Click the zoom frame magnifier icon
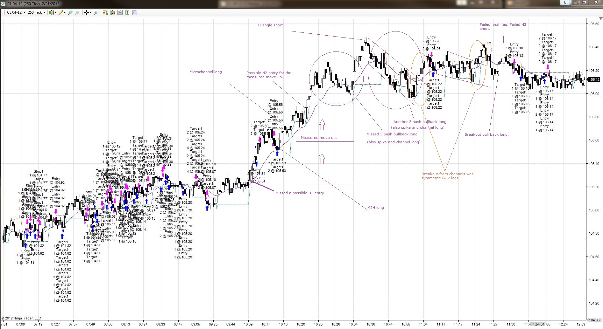The width and height of the screenshot is (603, 329). [x=96, y=12]
